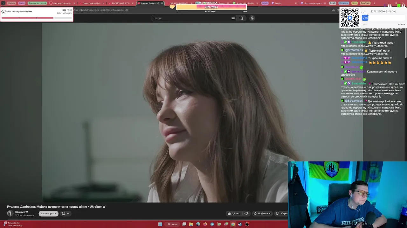Open the Films tab group
407x228 pixels.
[x=355, y=3]
